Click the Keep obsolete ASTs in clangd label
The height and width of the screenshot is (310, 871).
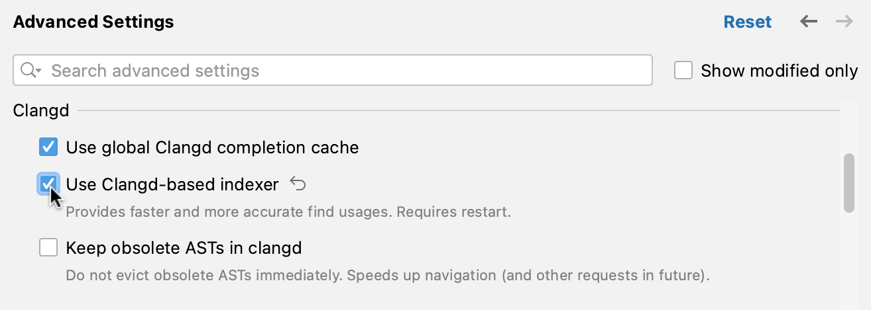tap(184, 248)
